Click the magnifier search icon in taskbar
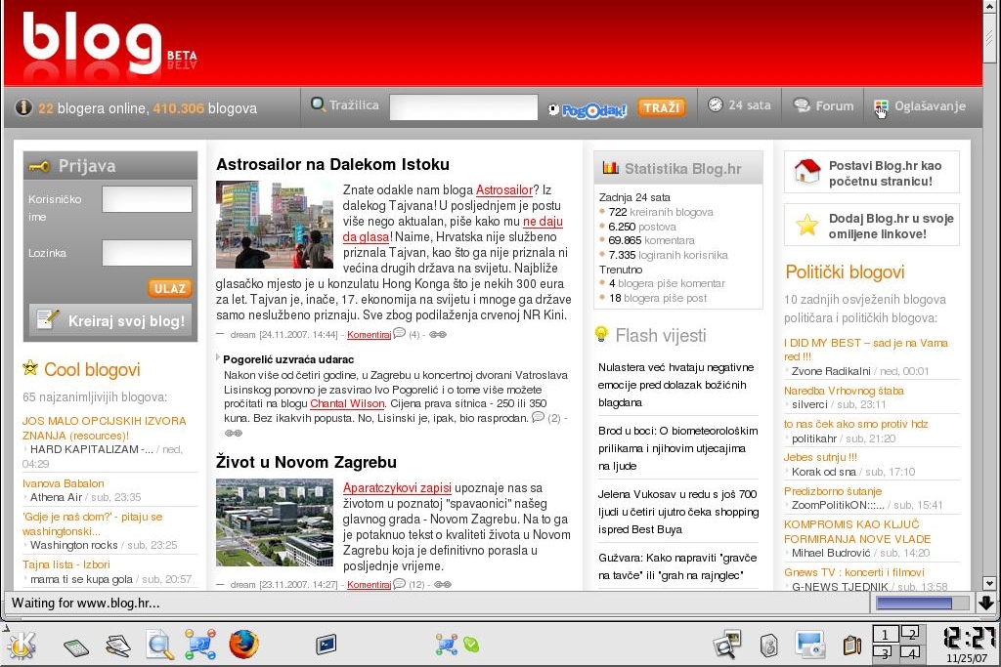Screen dimensions: 1001x667 pyautogui.click(x=159, y=645)
